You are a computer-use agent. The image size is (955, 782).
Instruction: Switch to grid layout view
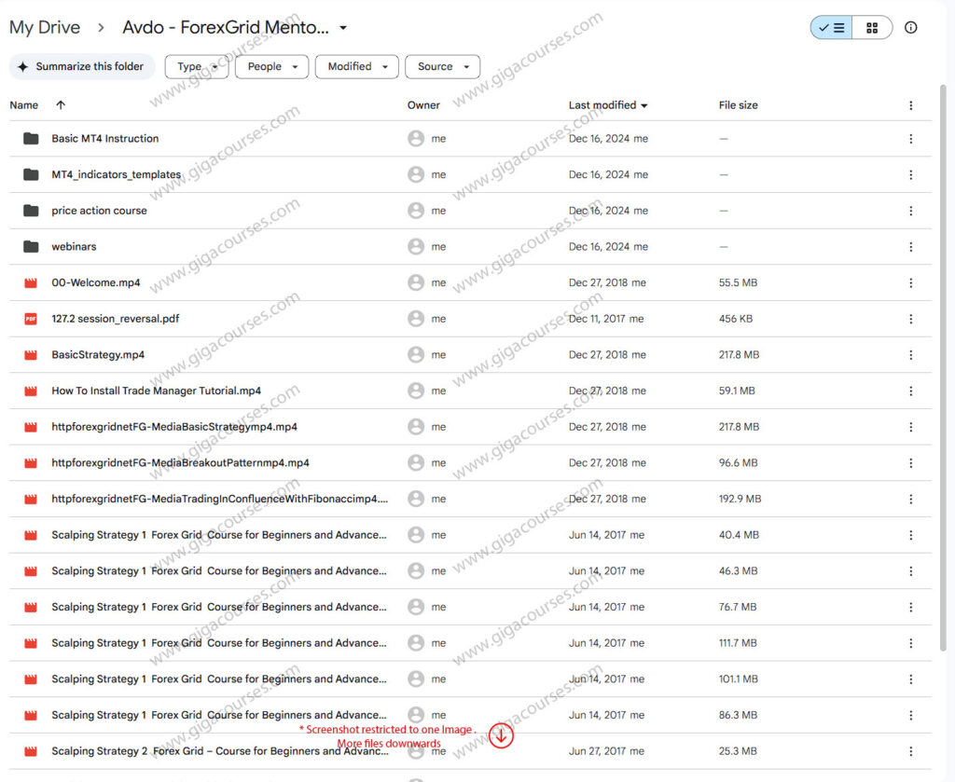click(872, 28)
